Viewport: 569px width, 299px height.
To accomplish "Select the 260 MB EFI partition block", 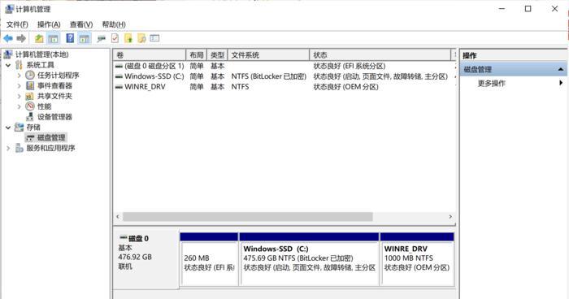I will coord(209,259).
